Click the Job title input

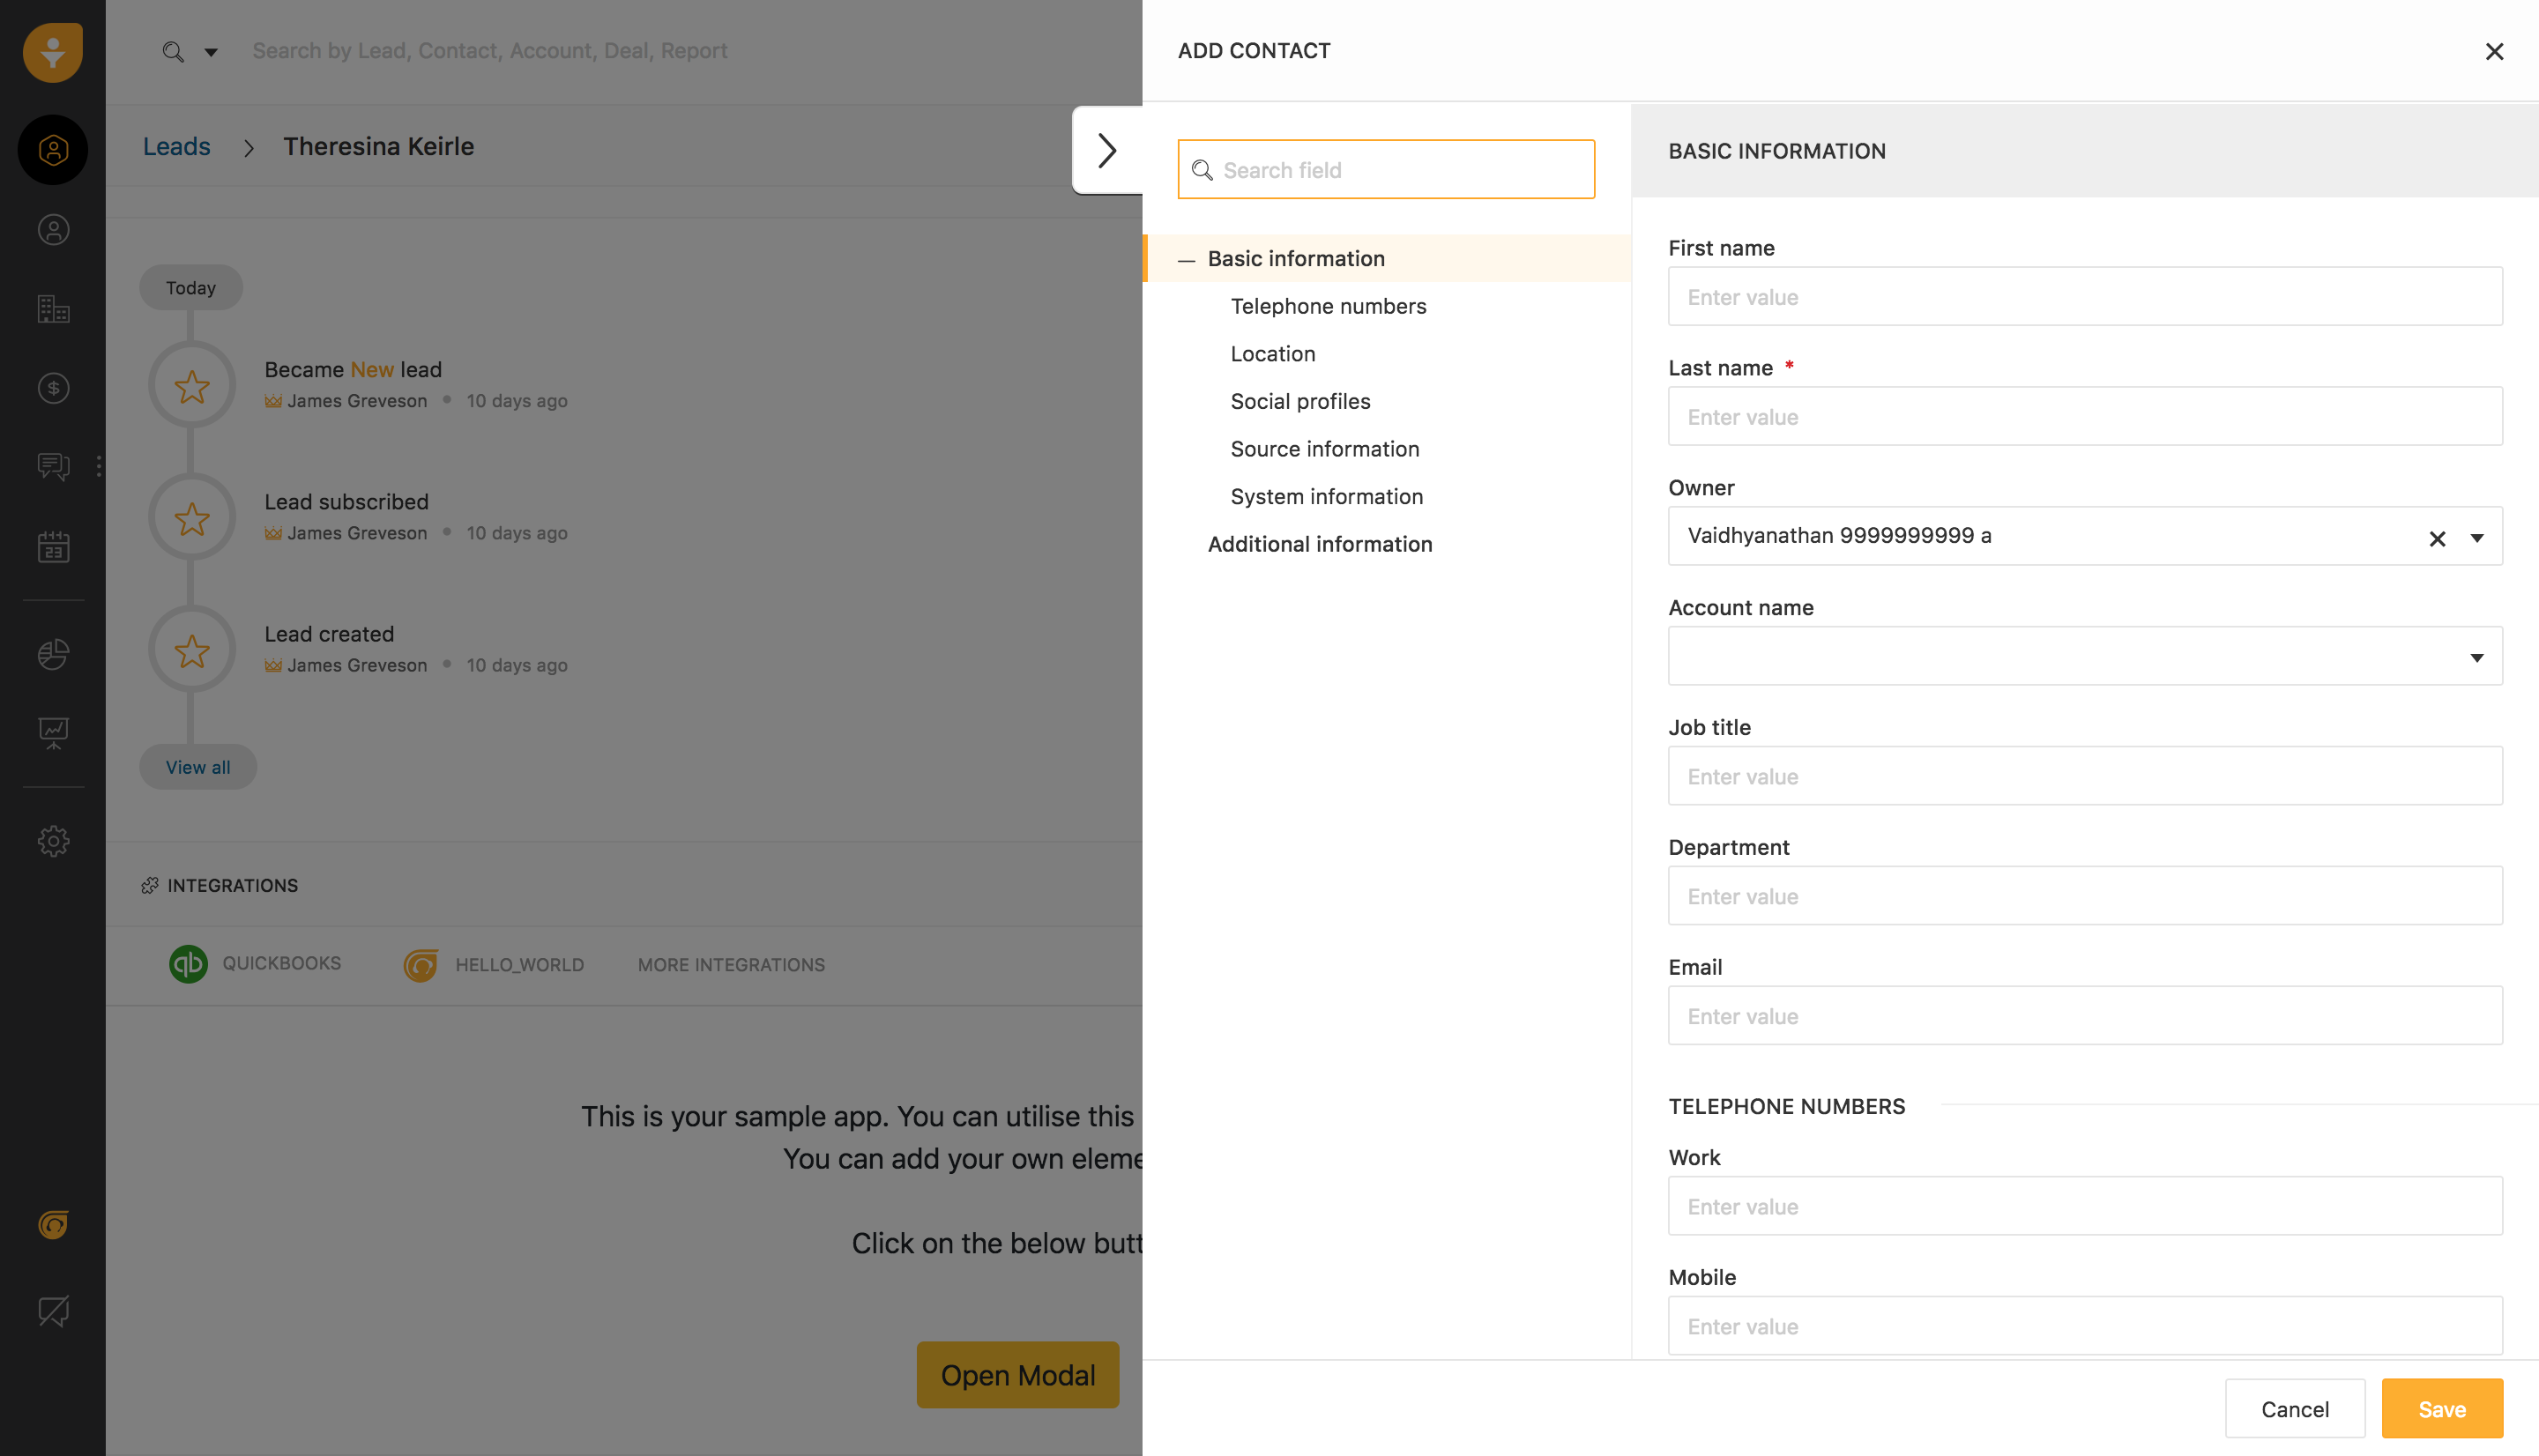tap(2085, 776)
